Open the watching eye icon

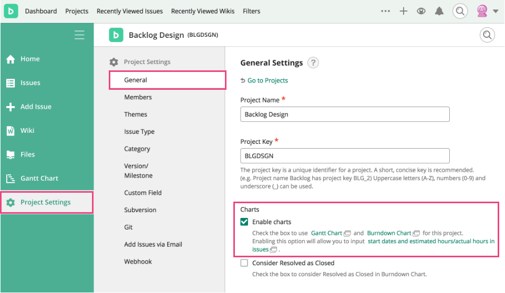[421, 11]
